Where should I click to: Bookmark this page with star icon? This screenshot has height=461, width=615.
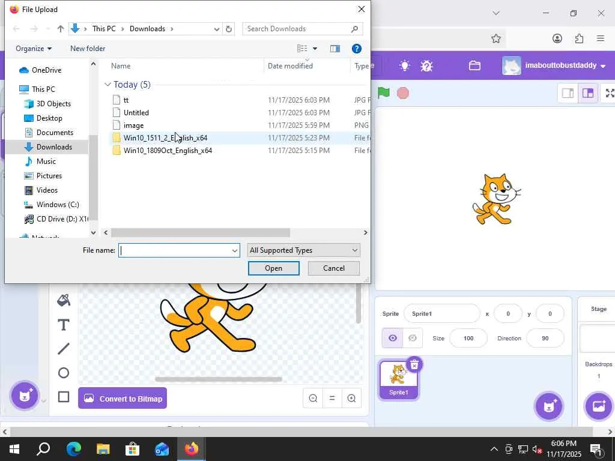coord(495,38)
